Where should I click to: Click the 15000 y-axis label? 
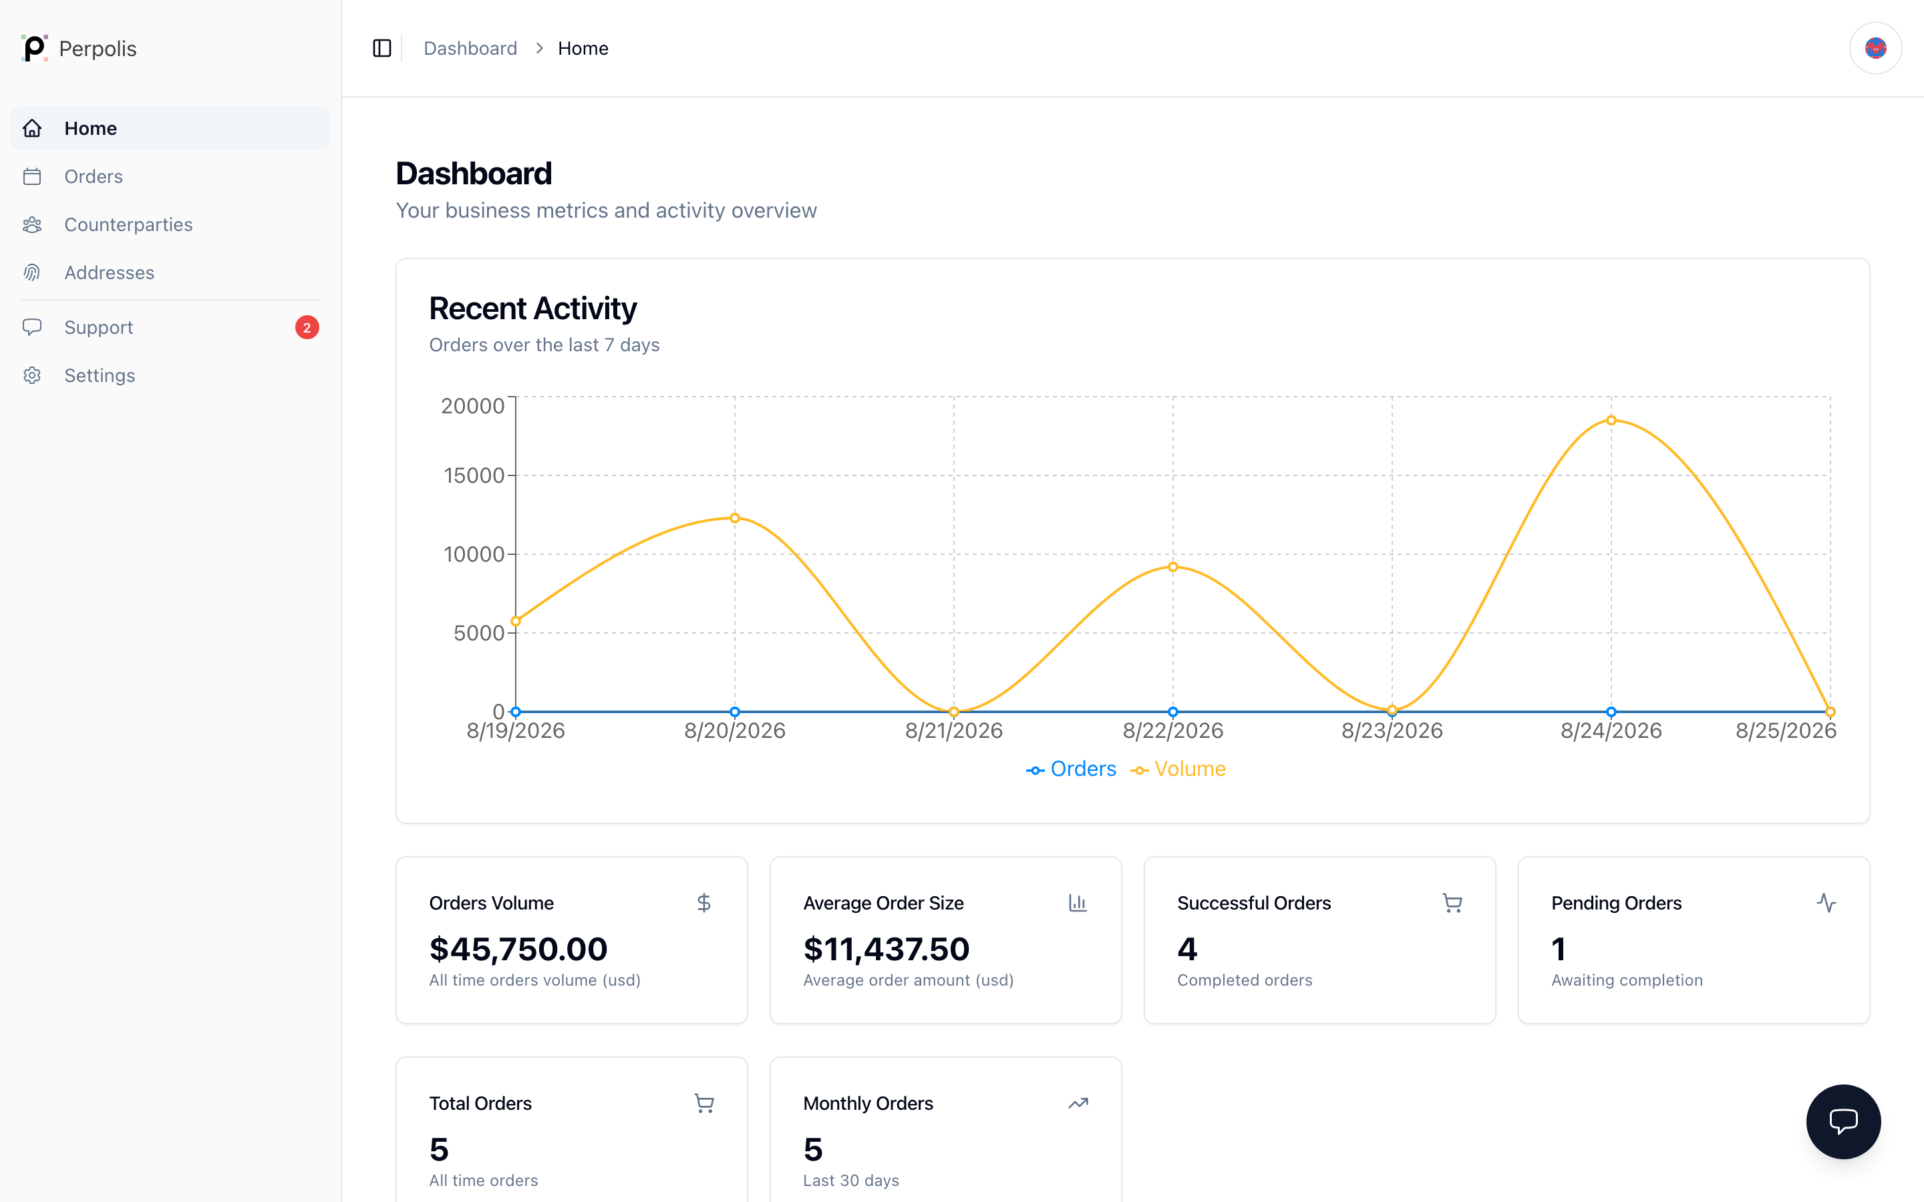[x=474, y=475]
